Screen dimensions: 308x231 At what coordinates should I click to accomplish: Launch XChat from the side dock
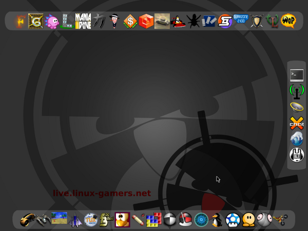tap(297, 123)
